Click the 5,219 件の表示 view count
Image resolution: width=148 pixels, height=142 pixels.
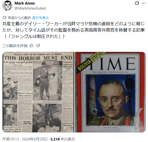click(63, 139)
